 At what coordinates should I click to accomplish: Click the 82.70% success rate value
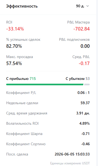14,46
